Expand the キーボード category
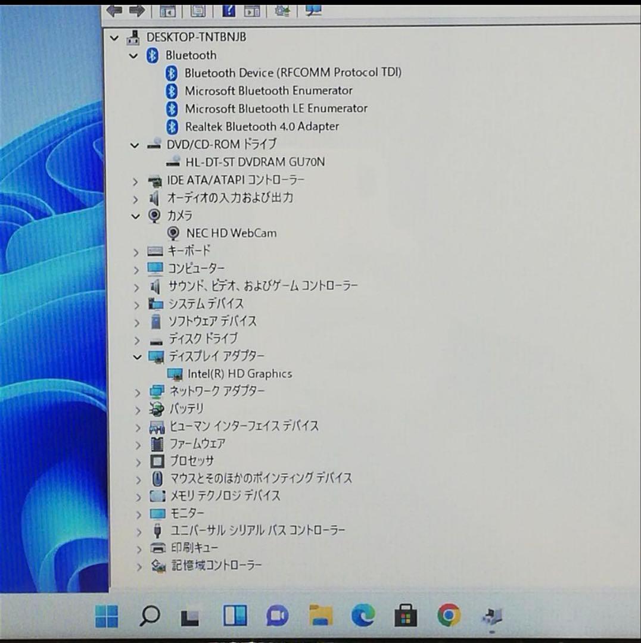The width and height of the screenshot is (641, 643). point(136,252)
